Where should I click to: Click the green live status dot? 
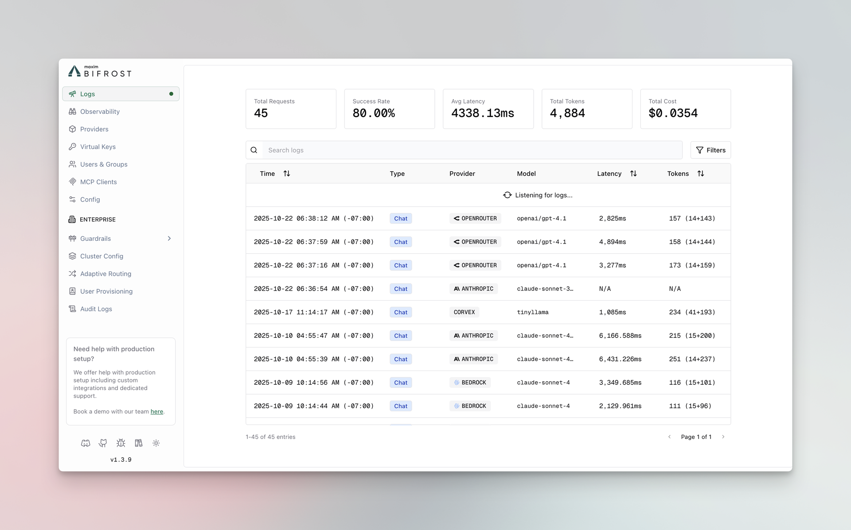click(x=171, y=94)
